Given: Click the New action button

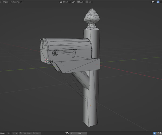Looking at the screenshot, I should 78,133.
